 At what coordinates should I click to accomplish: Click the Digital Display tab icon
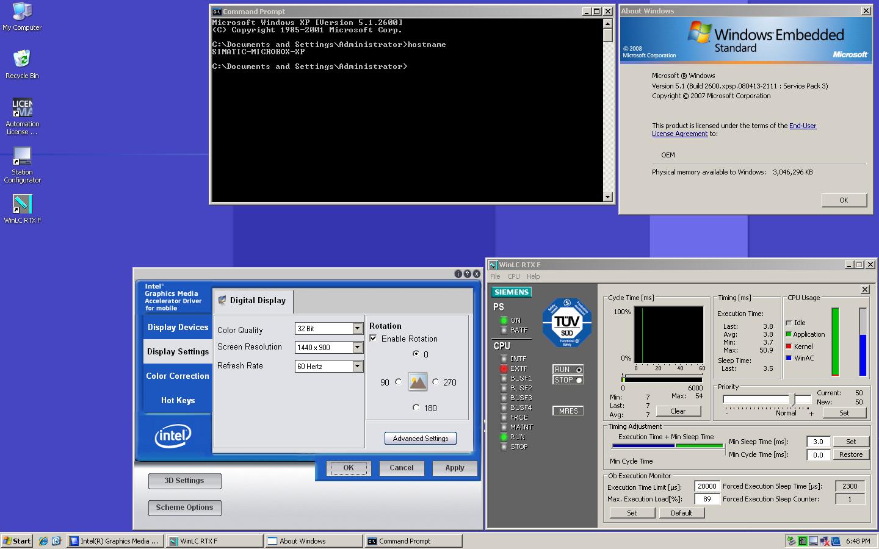coord(222,300)
